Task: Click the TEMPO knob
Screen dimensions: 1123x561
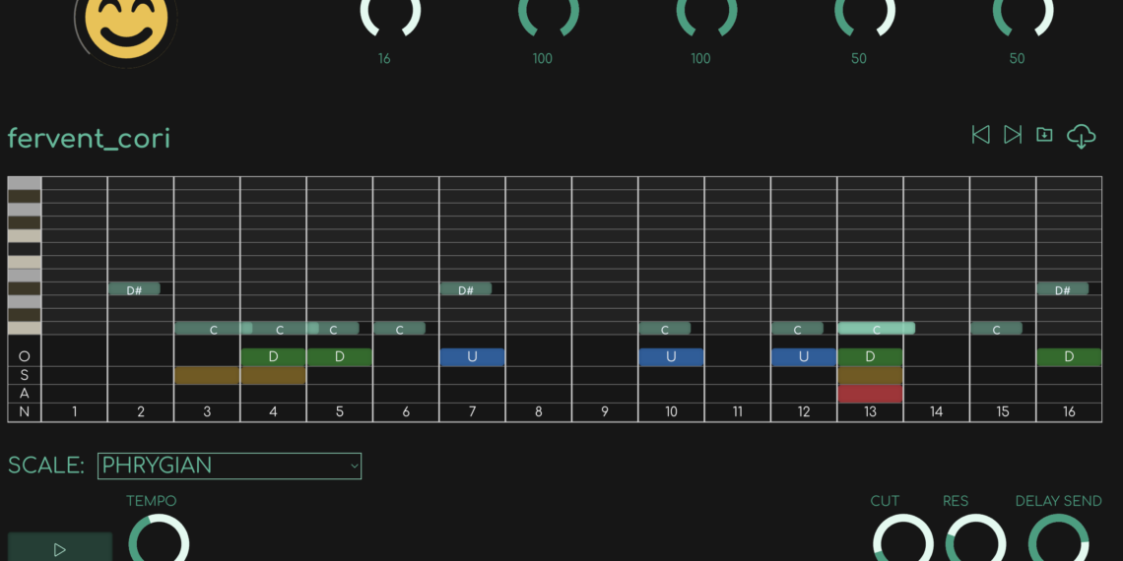Action: click(159, 541)
